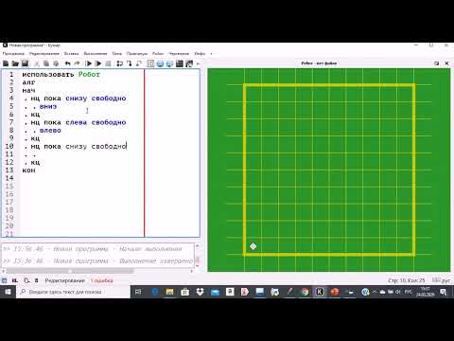Click the 'влево' command on line 8
This screenshot has width=454, height=341.
pos(50,131)
